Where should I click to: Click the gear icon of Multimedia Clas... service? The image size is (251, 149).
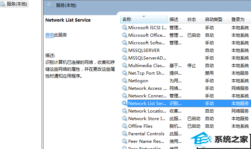click(x=124, y=65)
